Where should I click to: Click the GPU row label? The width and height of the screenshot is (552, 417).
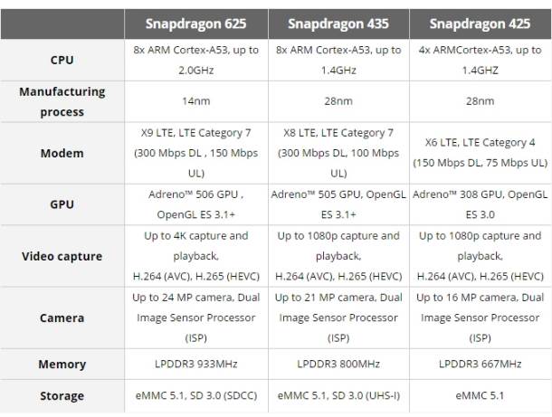pyautogui.click(x=62, y=204)
